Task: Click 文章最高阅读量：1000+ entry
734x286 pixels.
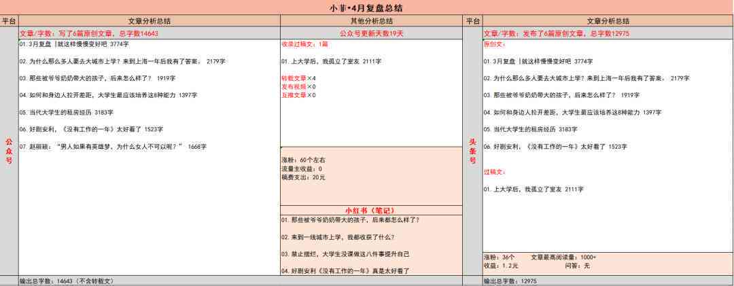Action: 563,257
